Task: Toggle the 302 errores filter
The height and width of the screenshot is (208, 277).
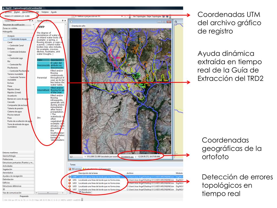Action: tap(75, 169)
